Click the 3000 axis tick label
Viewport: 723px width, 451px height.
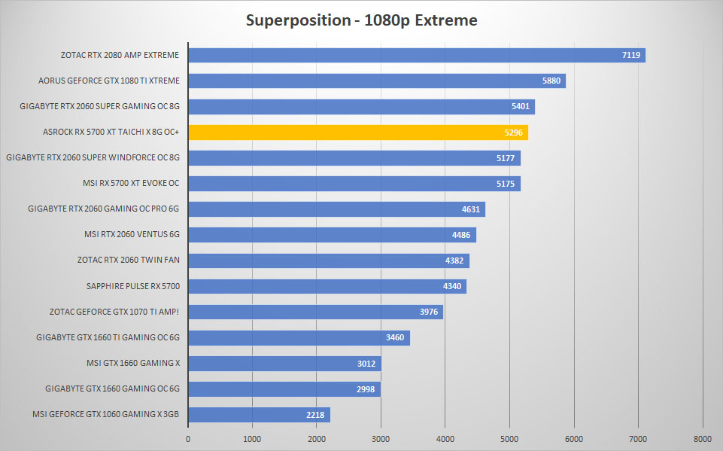381,439
